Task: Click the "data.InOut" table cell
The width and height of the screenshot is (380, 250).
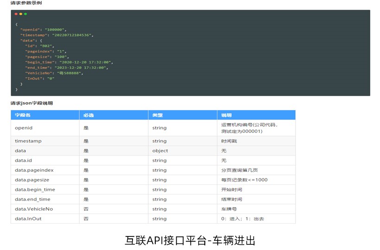Action: tap(28, 219)
